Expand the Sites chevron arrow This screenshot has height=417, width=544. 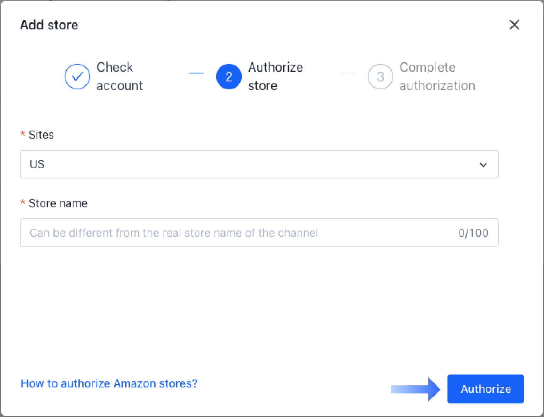(483, 165)
